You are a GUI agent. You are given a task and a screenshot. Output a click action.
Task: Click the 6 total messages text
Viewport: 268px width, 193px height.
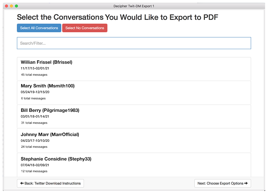tap(33, 98)
